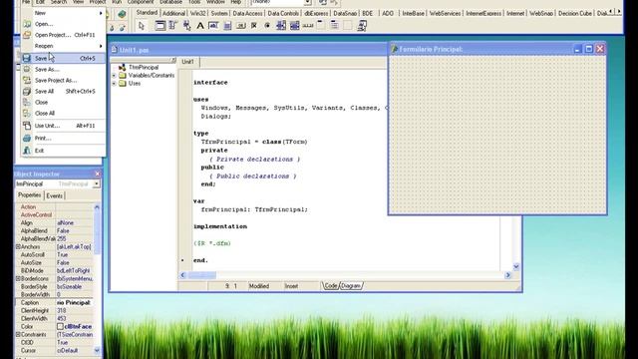Switch to the InterBase palette tab

click(413, 13)
